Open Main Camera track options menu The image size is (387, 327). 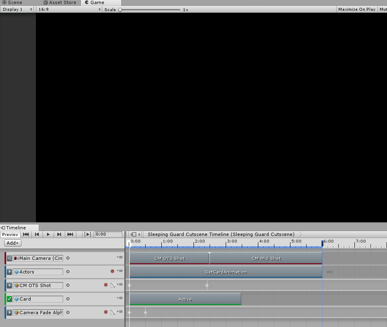pyautogui.click(x=120, y=257)
